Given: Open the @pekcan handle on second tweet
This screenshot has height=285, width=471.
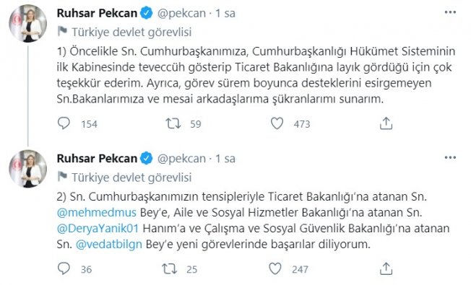Looking at the screenshot, I should click(x=181, y=159).
